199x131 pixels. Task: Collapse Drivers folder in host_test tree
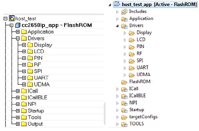[x=18, y=39]
